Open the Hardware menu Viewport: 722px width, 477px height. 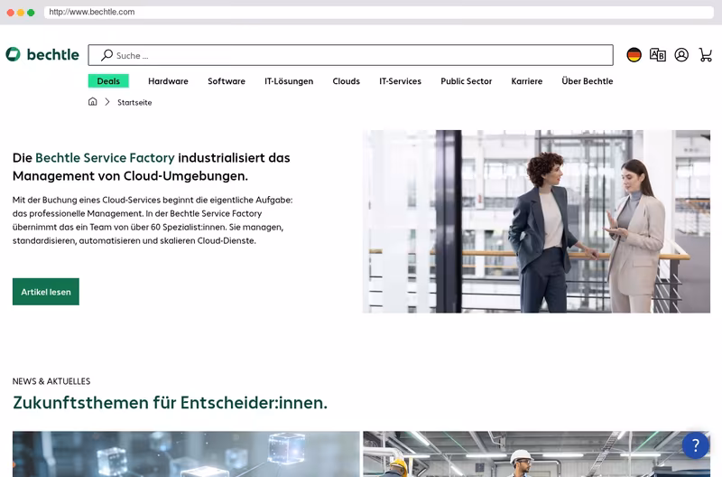point(168,81)
